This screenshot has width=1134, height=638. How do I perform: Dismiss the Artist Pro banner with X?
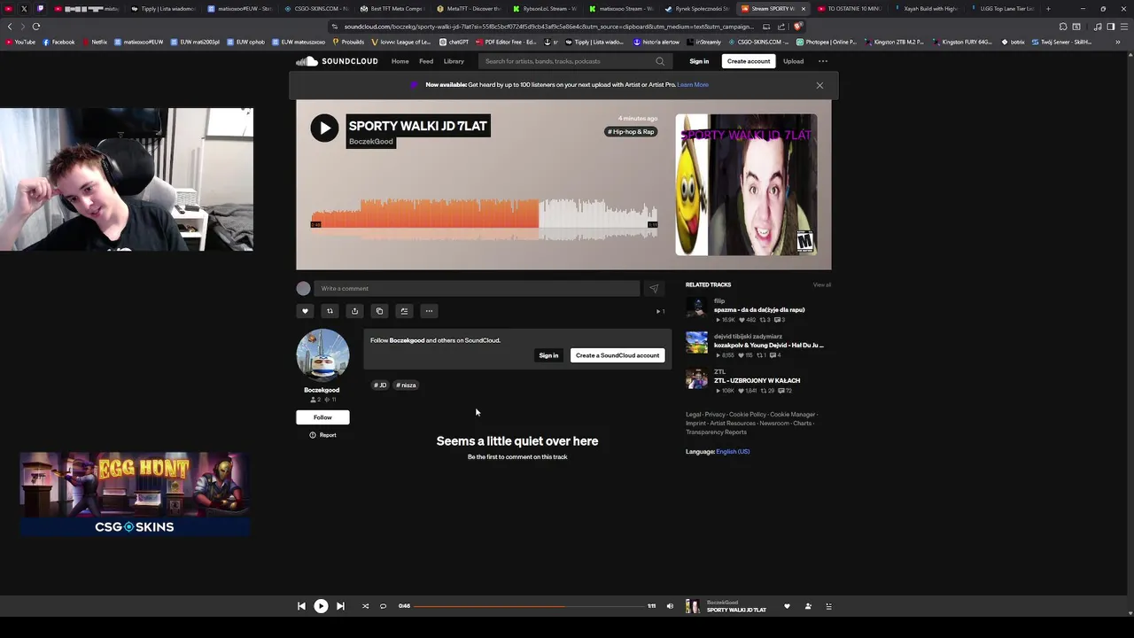(x=819, y=85)
